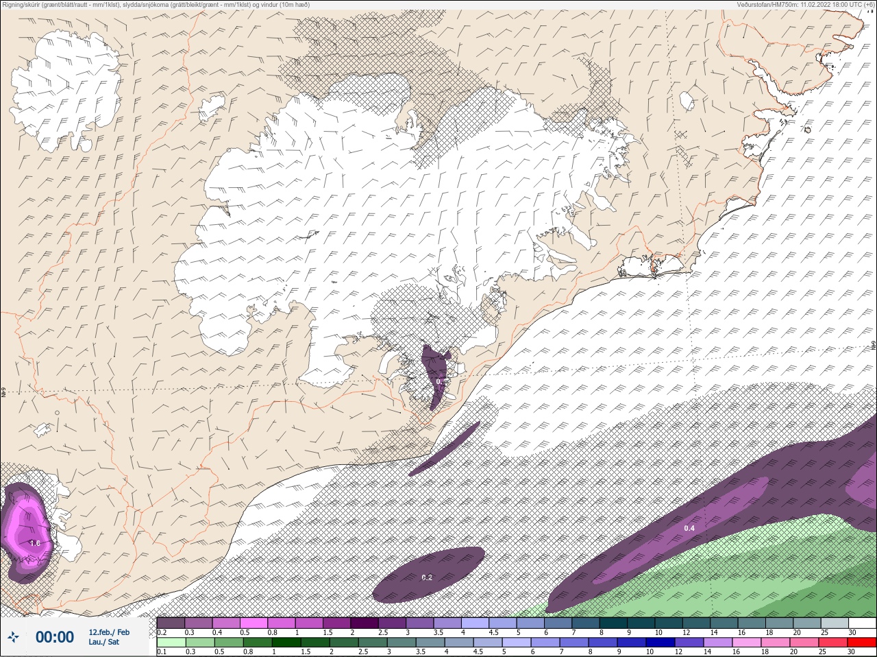Click the 'Rigning/skúrir' map title at top
The image size is (877, 657).
(x=21, y=5)
